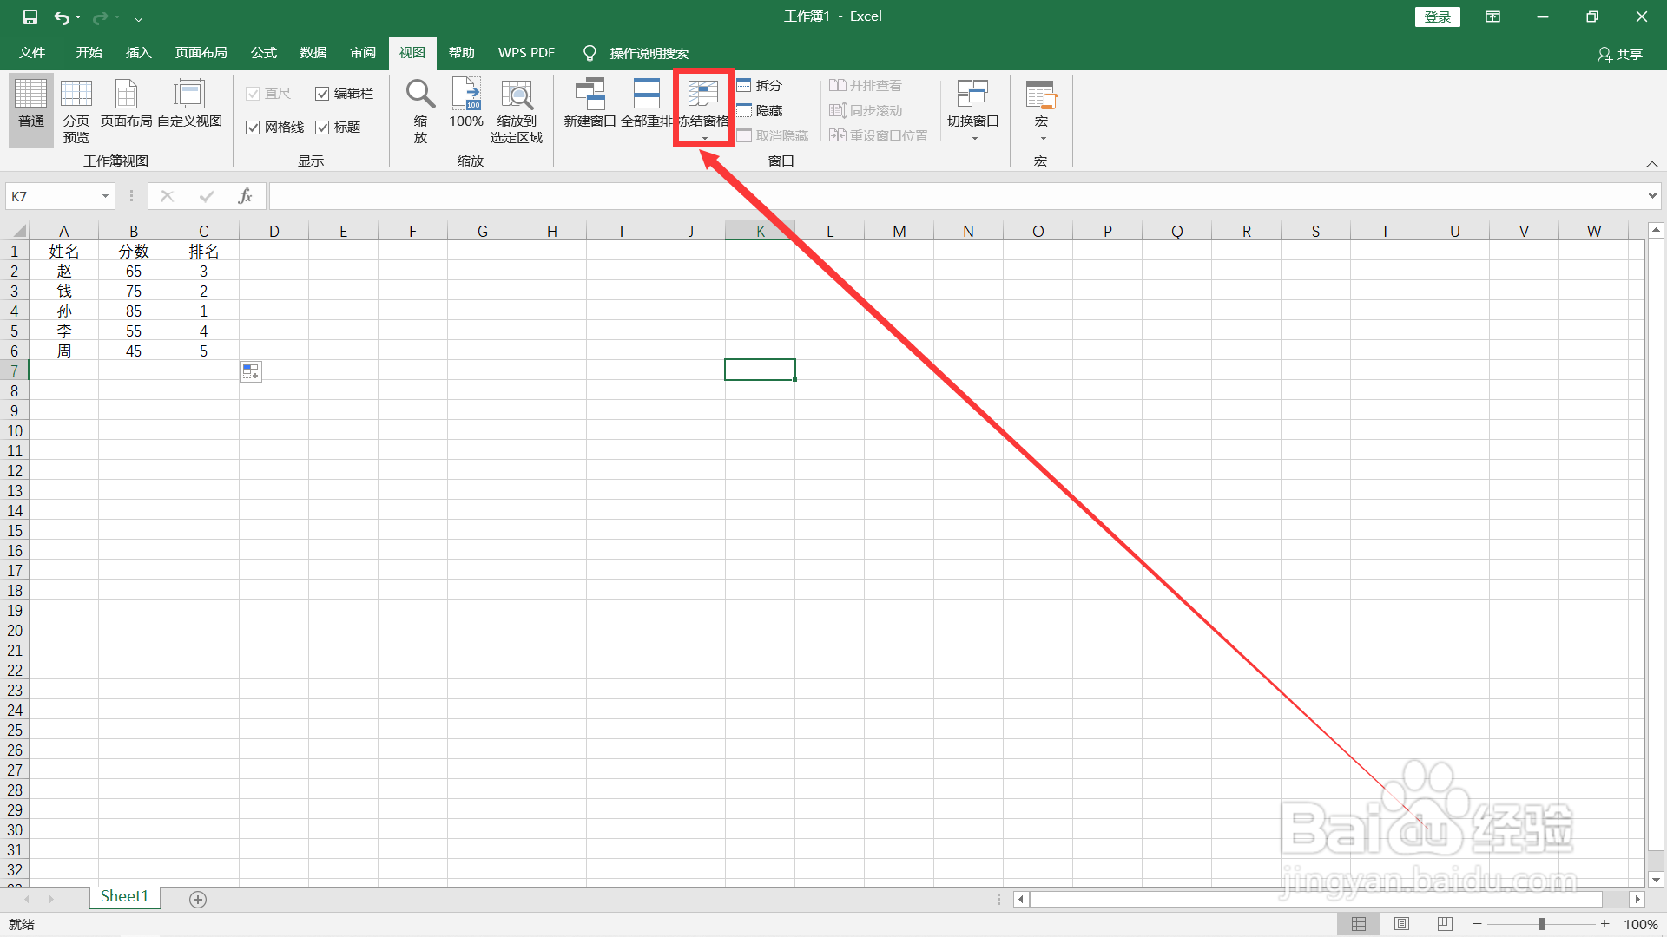Open the Formulas (公式) ribbon tab
Viewport: 1667px width, 937px height.
point(263,53)
